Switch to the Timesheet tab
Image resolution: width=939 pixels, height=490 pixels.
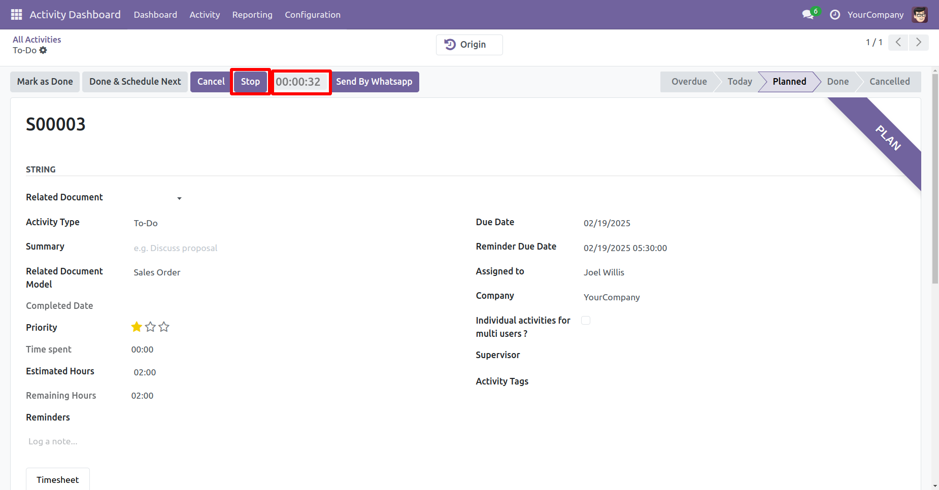pos(58,479)
